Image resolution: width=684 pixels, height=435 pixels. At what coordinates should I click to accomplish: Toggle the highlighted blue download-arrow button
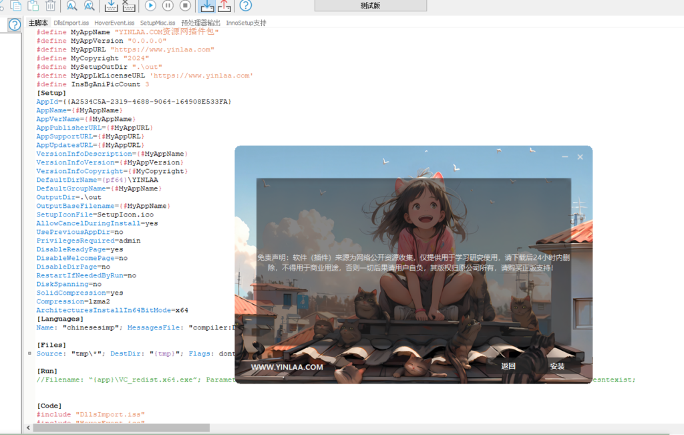tap(207, 6)
